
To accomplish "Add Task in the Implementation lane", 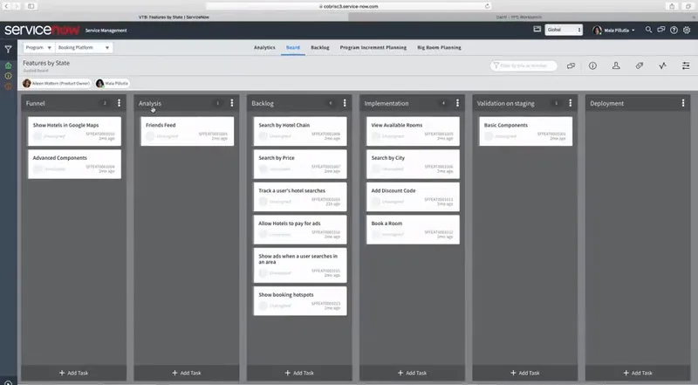I will (412, 373).
